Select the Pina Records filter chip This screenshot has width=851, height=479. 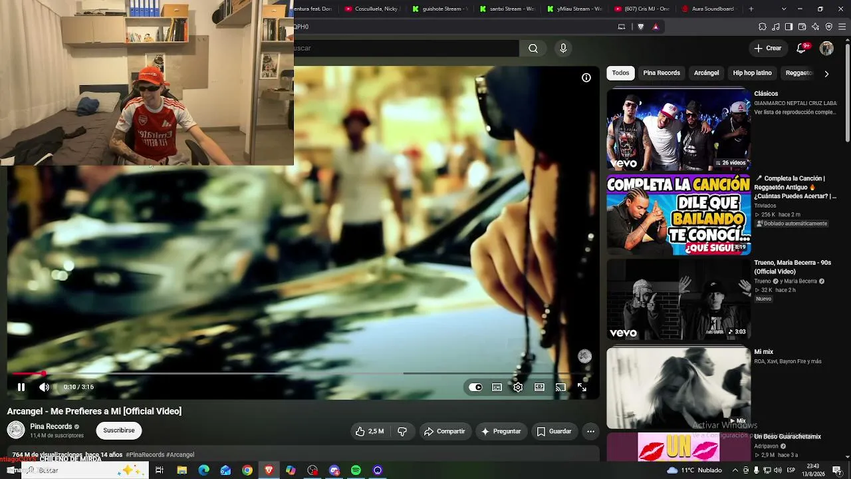[662, 73]
